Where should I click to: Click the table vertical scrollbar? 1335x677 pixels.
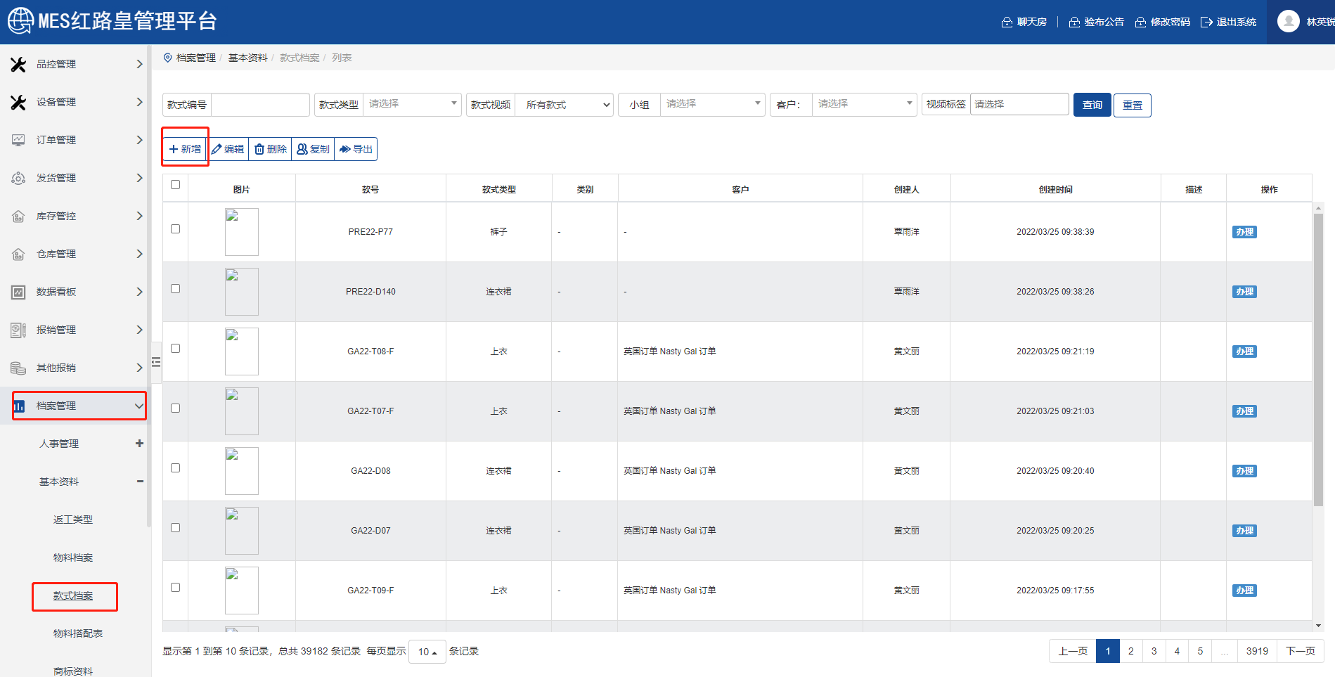click(1318, 359)
